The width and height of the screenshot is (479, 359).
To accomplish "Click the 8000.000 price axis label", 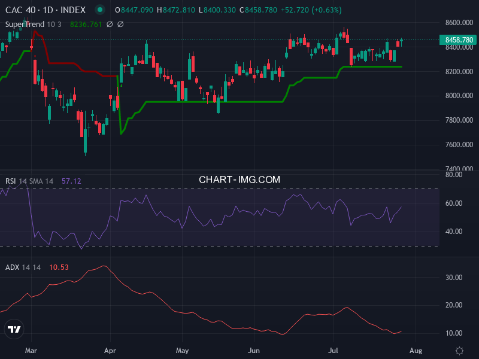I will [459, 96].
